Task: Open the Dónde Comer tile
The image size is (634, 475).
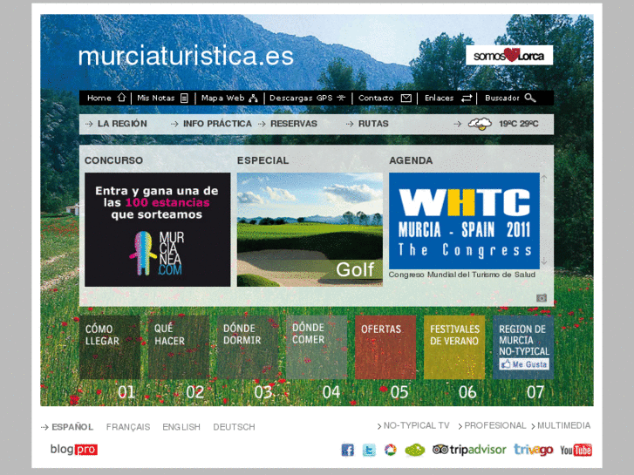Action: (x=317, y=347)
